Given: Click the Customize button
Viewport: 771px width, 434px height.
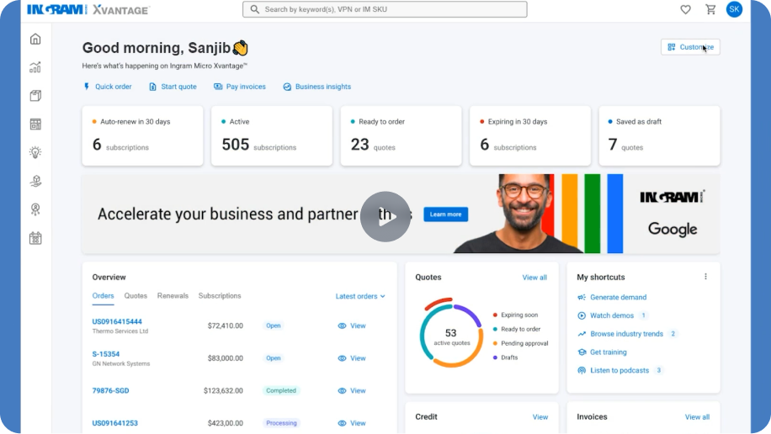Looking at the screenshot, I should click(690, 47).
